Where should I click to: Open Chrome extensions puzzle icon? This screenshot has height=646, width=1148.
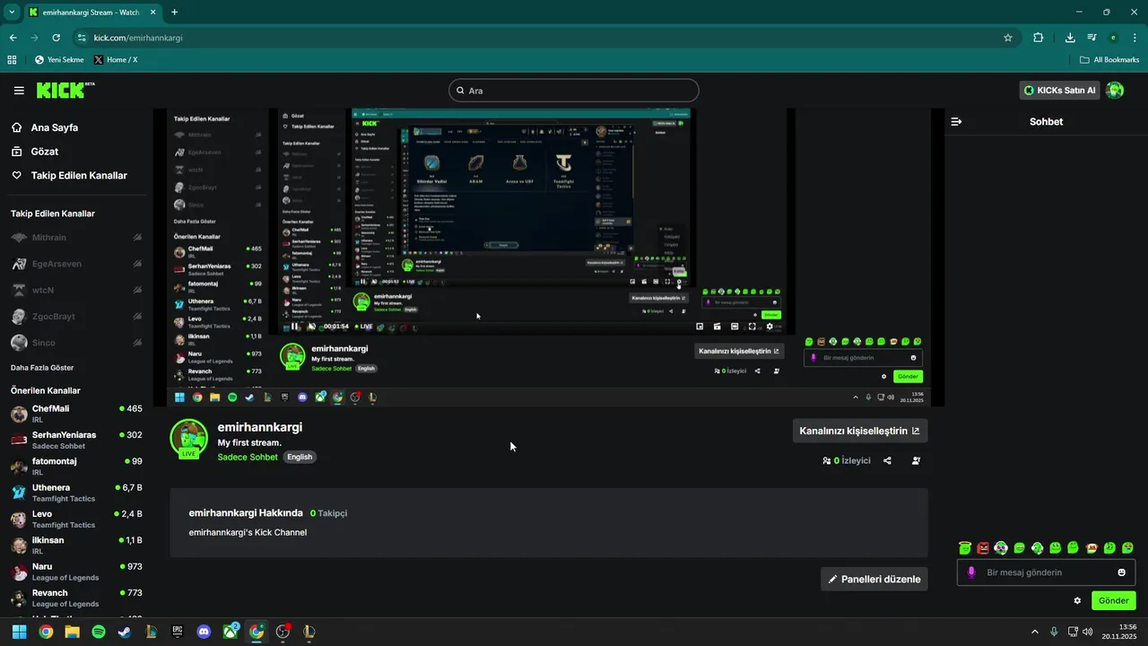coord(1039,38)
